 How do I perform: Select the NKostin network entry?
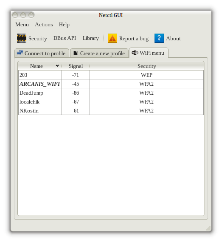111,111
